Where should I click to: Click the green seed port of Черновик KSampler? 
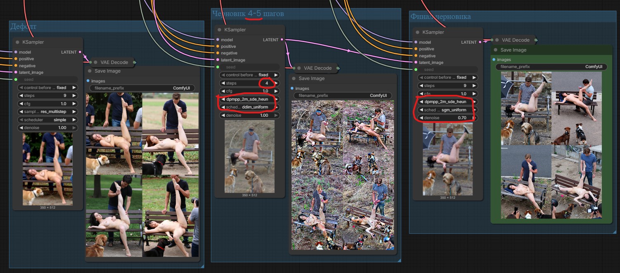tap(218, 67)
